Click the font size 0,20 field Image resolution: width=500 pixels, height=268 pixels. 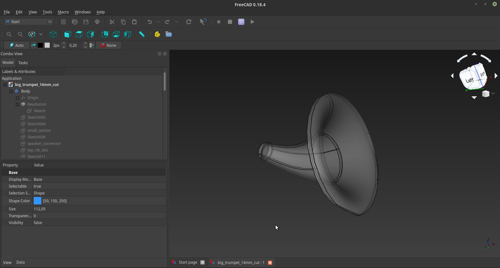click(75, 45)
